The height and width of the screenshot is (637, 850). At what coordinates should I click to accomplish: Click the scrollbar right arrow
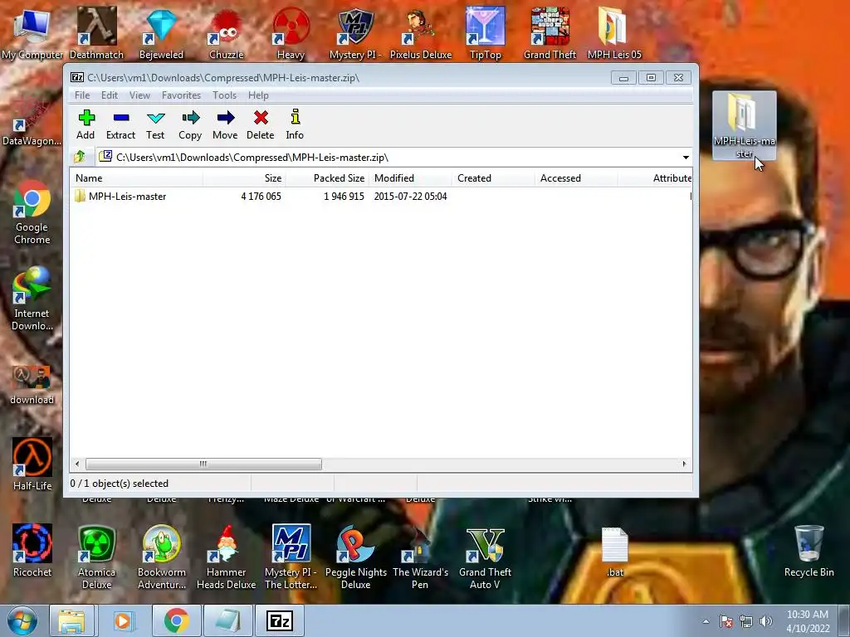point(684,464)
